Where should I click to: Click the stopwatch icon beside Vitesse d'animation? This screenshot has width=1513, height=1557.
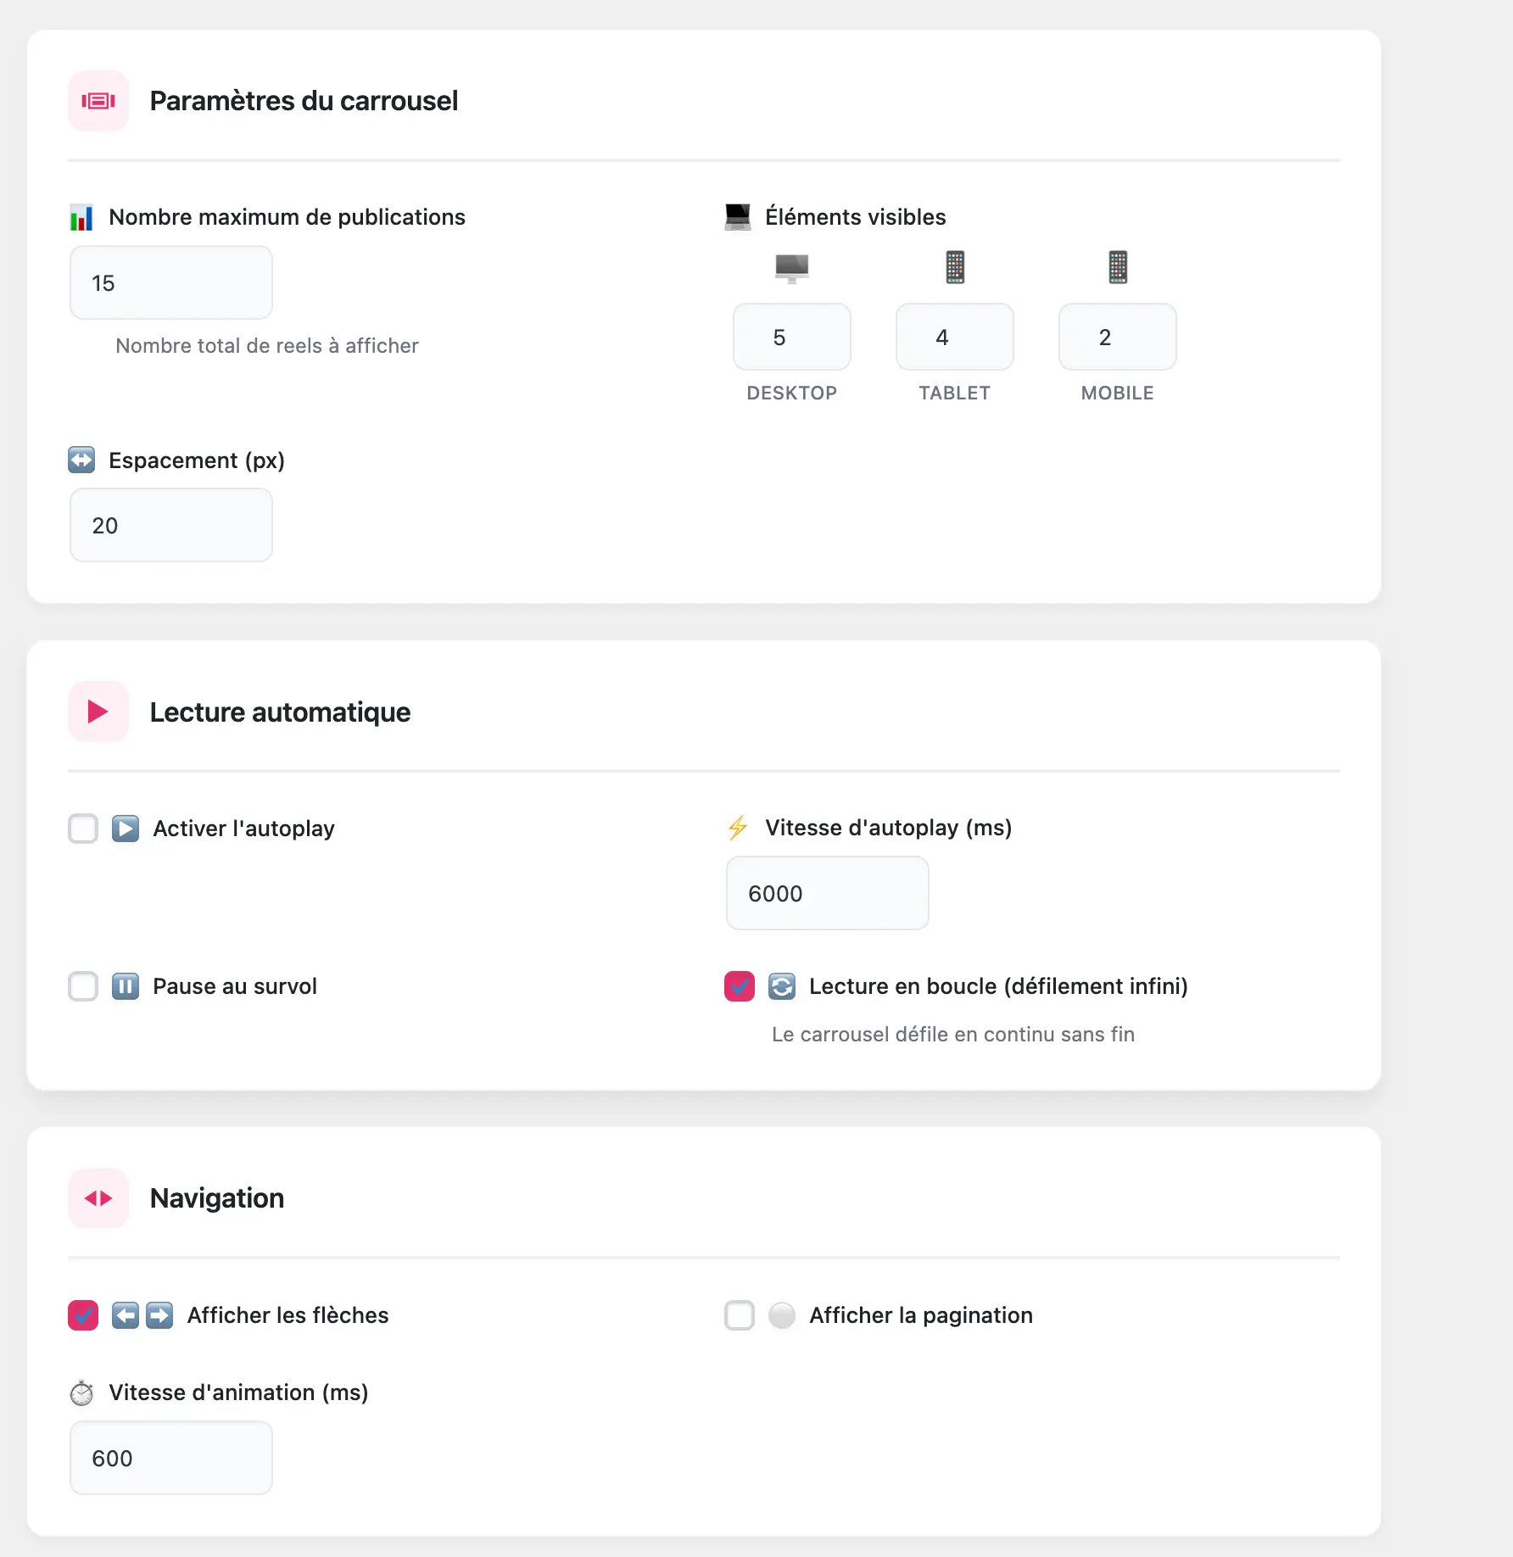(x=81, y=1393)
